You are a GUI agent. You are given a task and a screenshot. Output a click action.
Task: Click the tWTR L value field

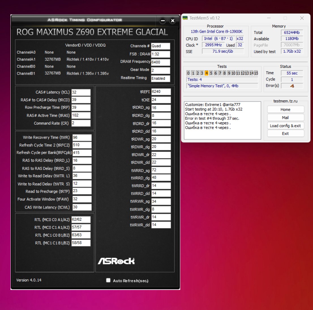[82, 176]
